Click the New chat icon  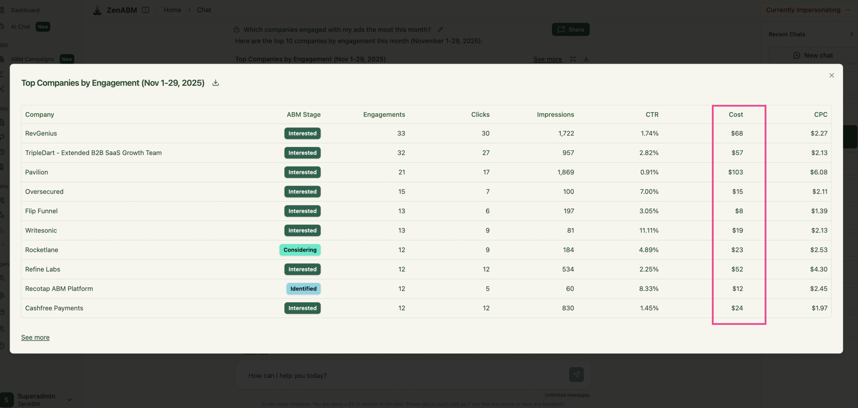pyautogui.click(x=797, y=55)
